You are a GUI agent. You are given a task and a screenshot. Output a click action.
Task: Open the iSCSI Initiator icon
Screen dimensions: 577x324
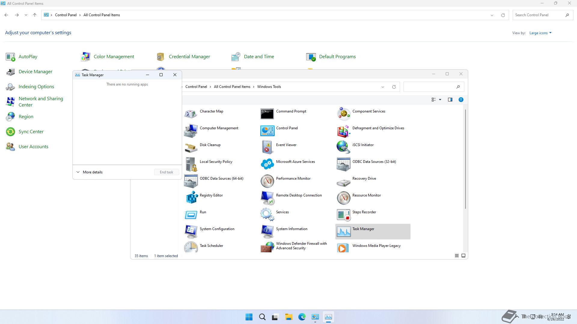tap(343, 147)
